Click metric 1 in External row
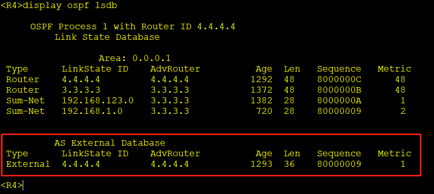Viewport: 434px width, 194px height. [403, 164]
